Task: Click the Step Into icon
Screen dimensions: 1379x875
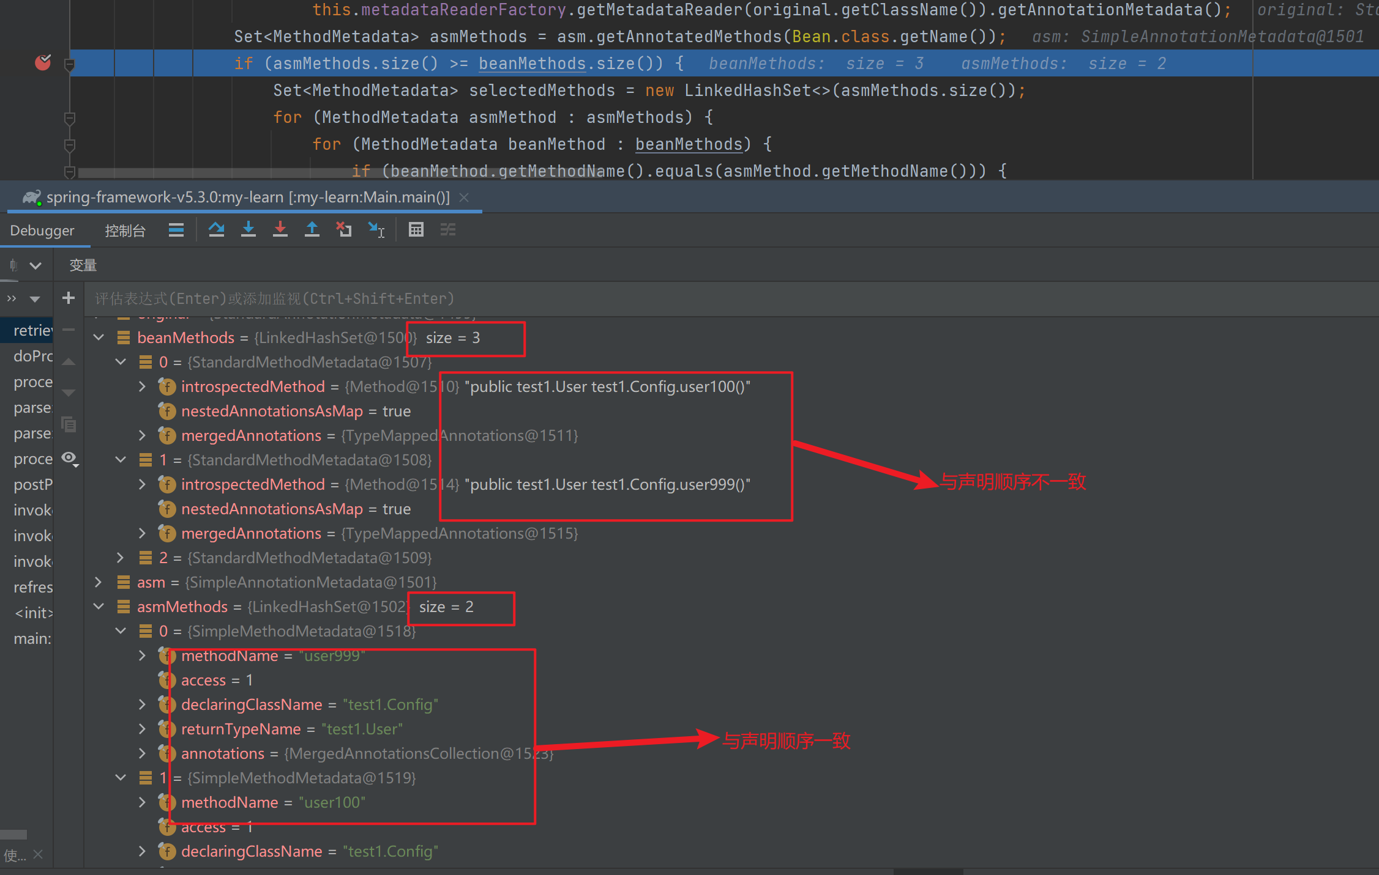Action: 248,230
